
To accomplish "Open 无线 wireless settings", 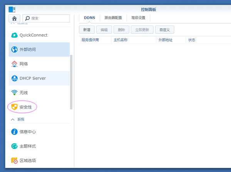I will [x=39, y=93].
